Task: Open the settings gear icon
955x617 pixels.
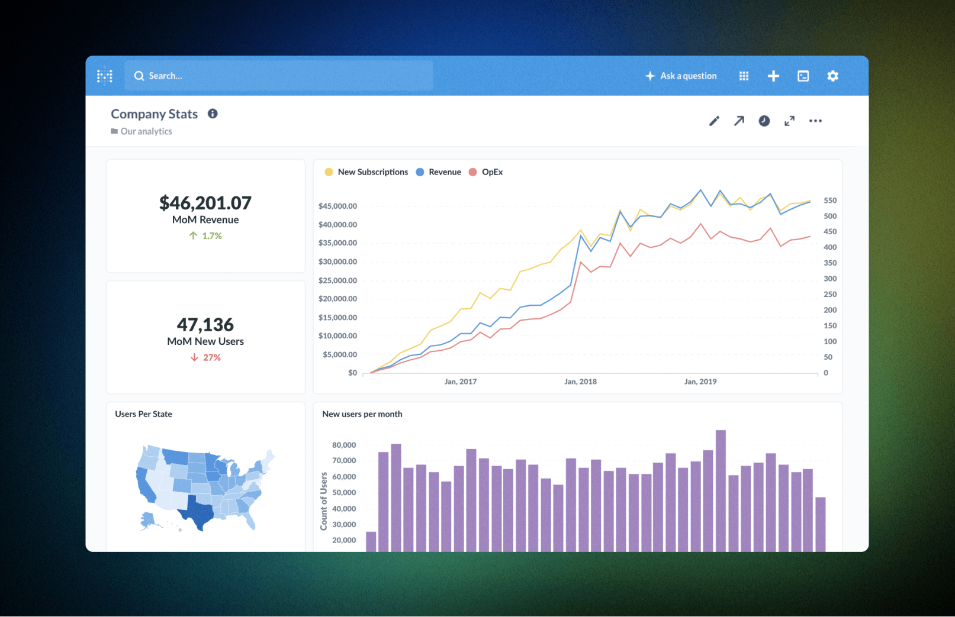Action: point(833,76)
